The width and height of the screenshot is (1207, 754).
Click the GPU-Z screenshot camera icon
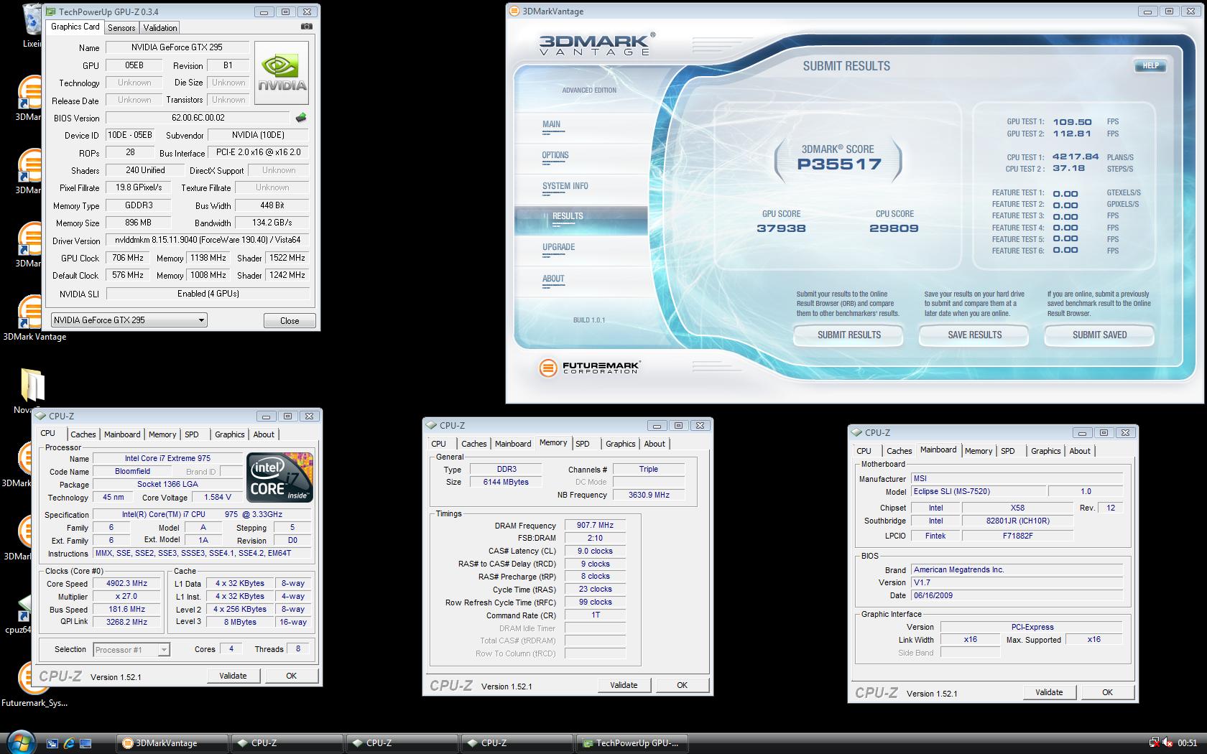[x=307, y=27]
